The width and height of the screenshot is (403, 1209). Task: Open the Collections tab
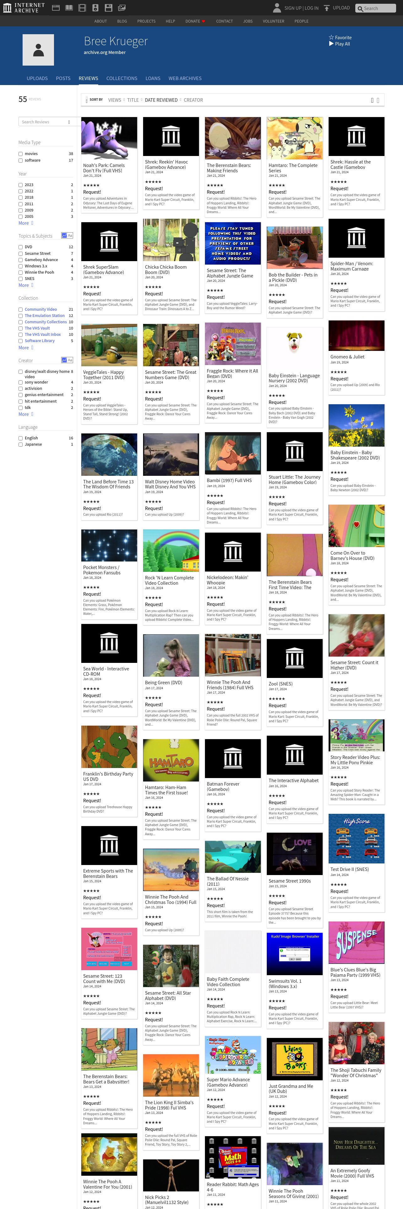pos(121,78)
